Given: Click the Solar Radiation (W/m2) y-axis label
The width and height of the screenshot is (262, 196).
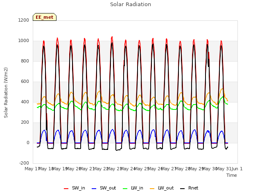Looking at the screenshot, I should click(6, 93).
